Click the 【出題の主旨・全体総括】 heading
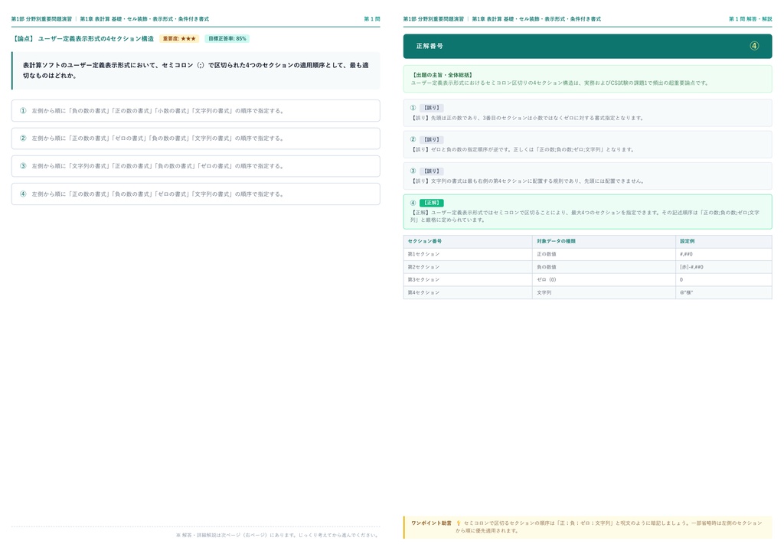 pyautogui.click(x=443, y=75)
